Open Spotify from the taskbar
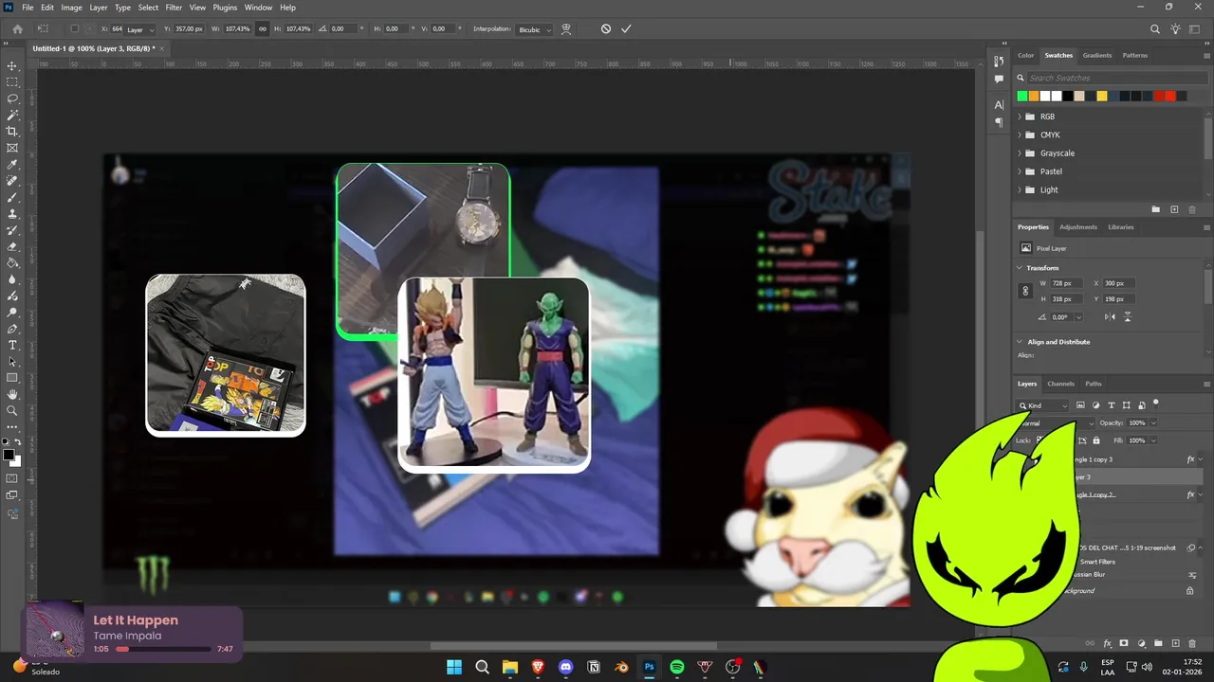 pyautogui.click(x=677, y=667)
